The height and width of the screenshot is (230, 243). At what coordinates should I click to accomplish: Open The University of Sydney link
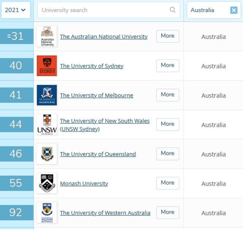click(92, 66)
